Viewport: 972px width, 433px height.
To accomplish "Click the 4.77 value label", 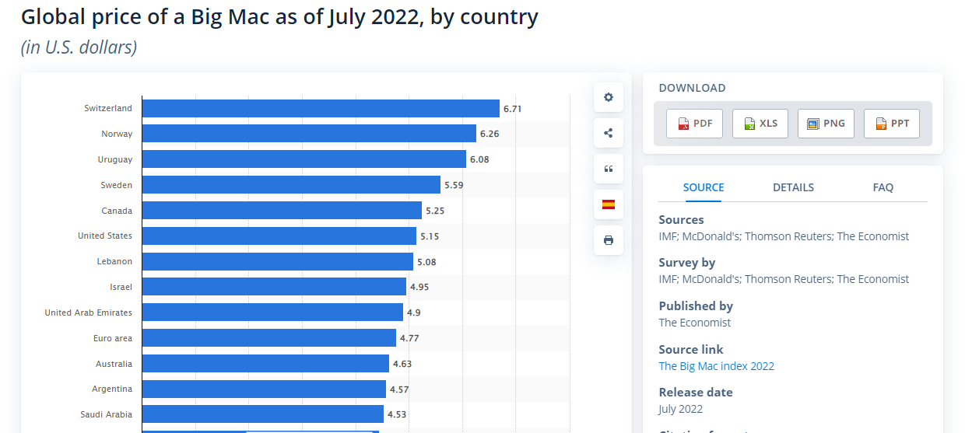I will point(409,338).
